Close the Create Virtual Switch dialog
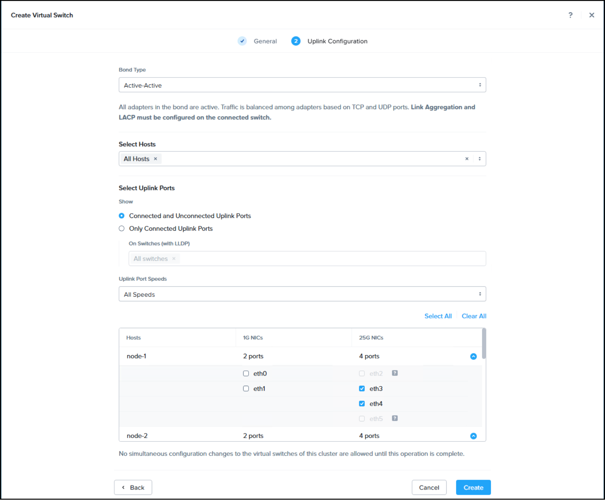The width and height of the screenshot is (605, 500). 592,15
